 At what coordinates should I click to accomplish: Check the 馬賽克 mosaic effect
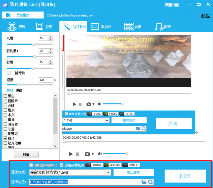point(5,133)
